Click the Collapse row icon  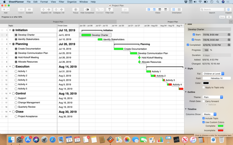click(56, 9)
